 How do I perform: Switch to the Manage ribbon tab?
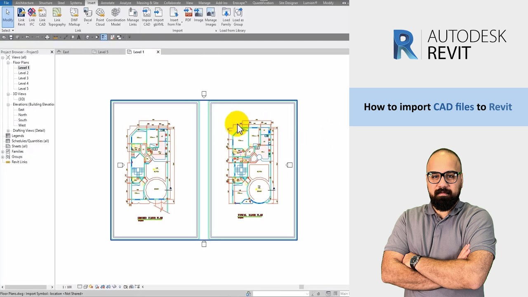[204, 3]
